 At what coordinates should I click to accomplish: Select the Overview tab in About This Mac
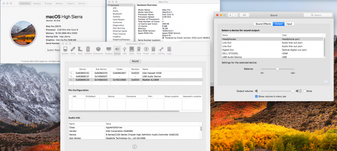point(25,3)
